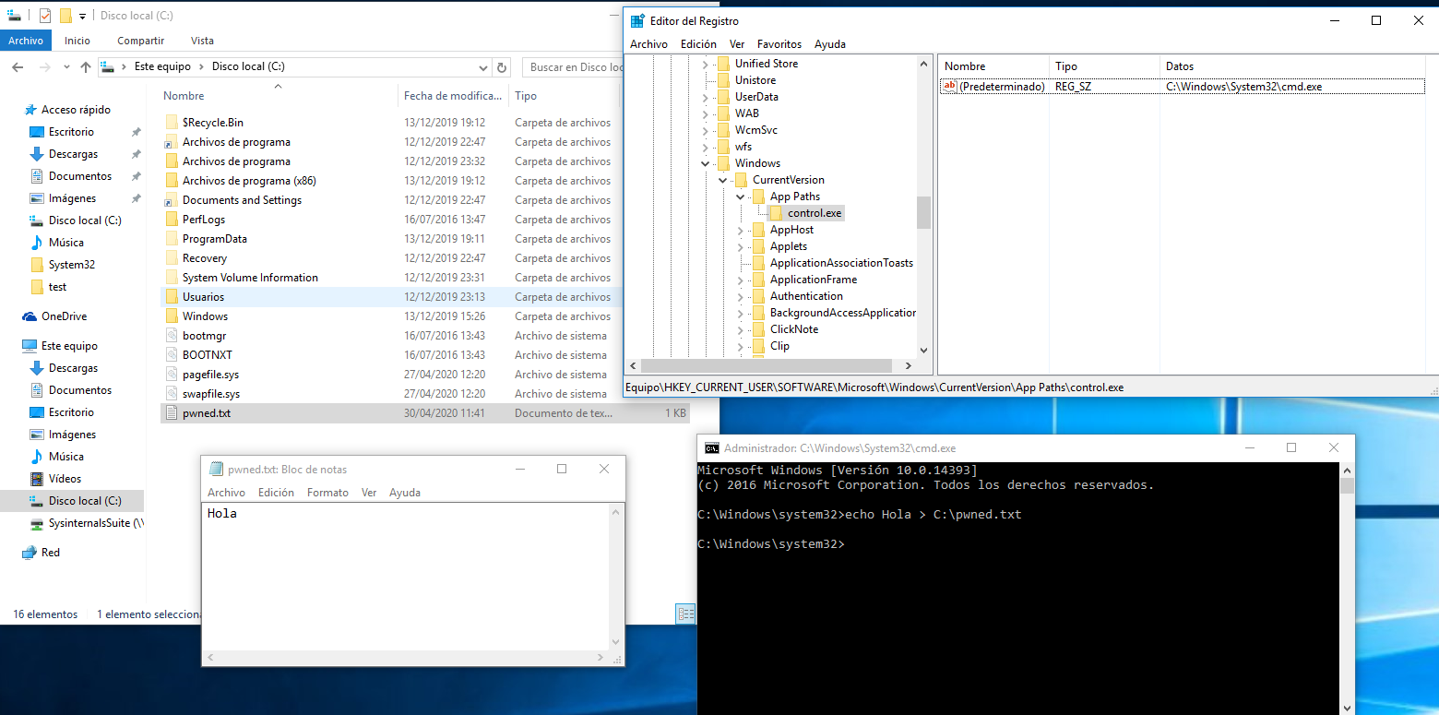Select SysinternalsSuite network drive
1439x715 pixels.
click(96, 523)
